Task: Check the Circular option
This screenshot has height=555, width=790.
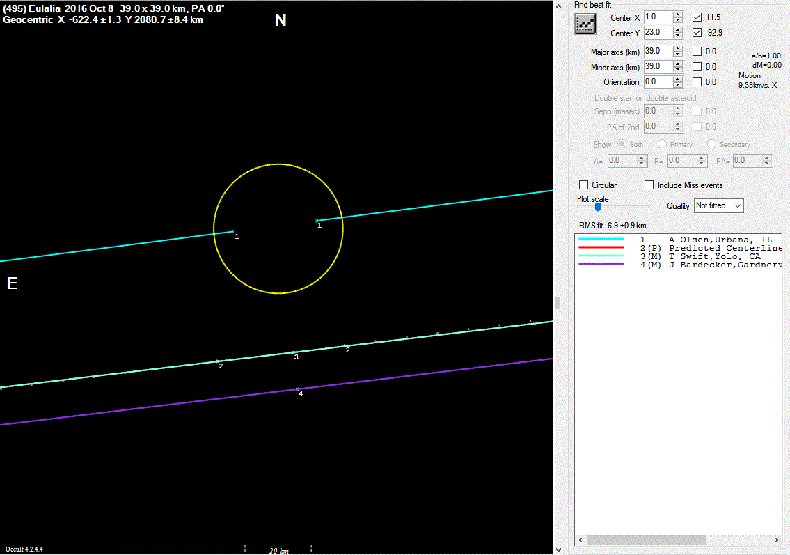Action: pos(583,185)
